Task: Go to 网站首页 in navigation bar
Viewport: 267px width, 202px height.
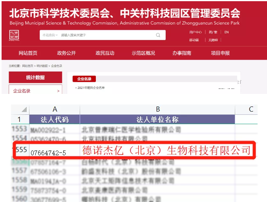Action: [x=28, y=53]
